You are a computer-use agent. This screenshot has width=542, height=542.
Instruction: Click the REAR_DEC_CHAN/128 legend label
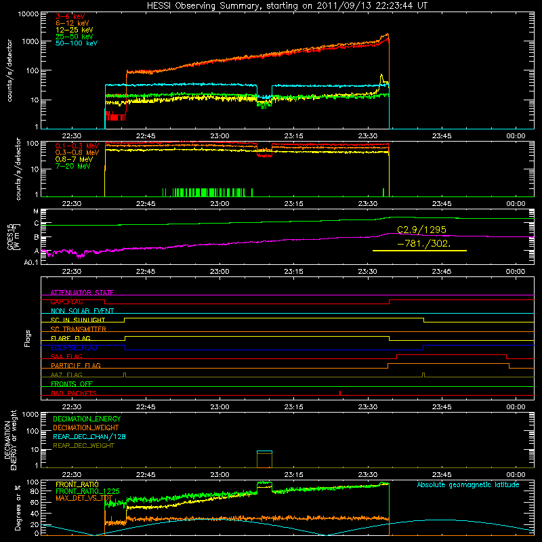click(x=89, y=436)
